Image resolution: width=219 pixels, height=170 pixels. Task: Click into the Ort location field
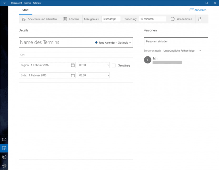(76, 55)
